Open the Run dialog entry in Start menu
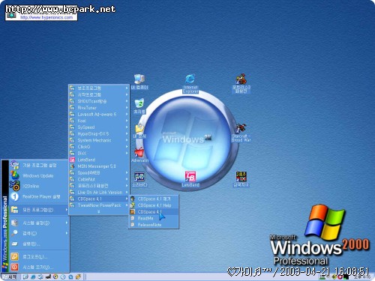This screenshot has width=375, height=281. 39,244
